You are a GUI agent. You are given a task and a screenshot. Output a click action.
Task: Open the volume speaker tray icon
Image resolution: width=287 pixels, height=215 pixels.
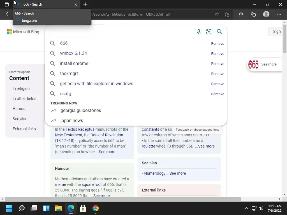pyautogui.click(x=261, y=208)
